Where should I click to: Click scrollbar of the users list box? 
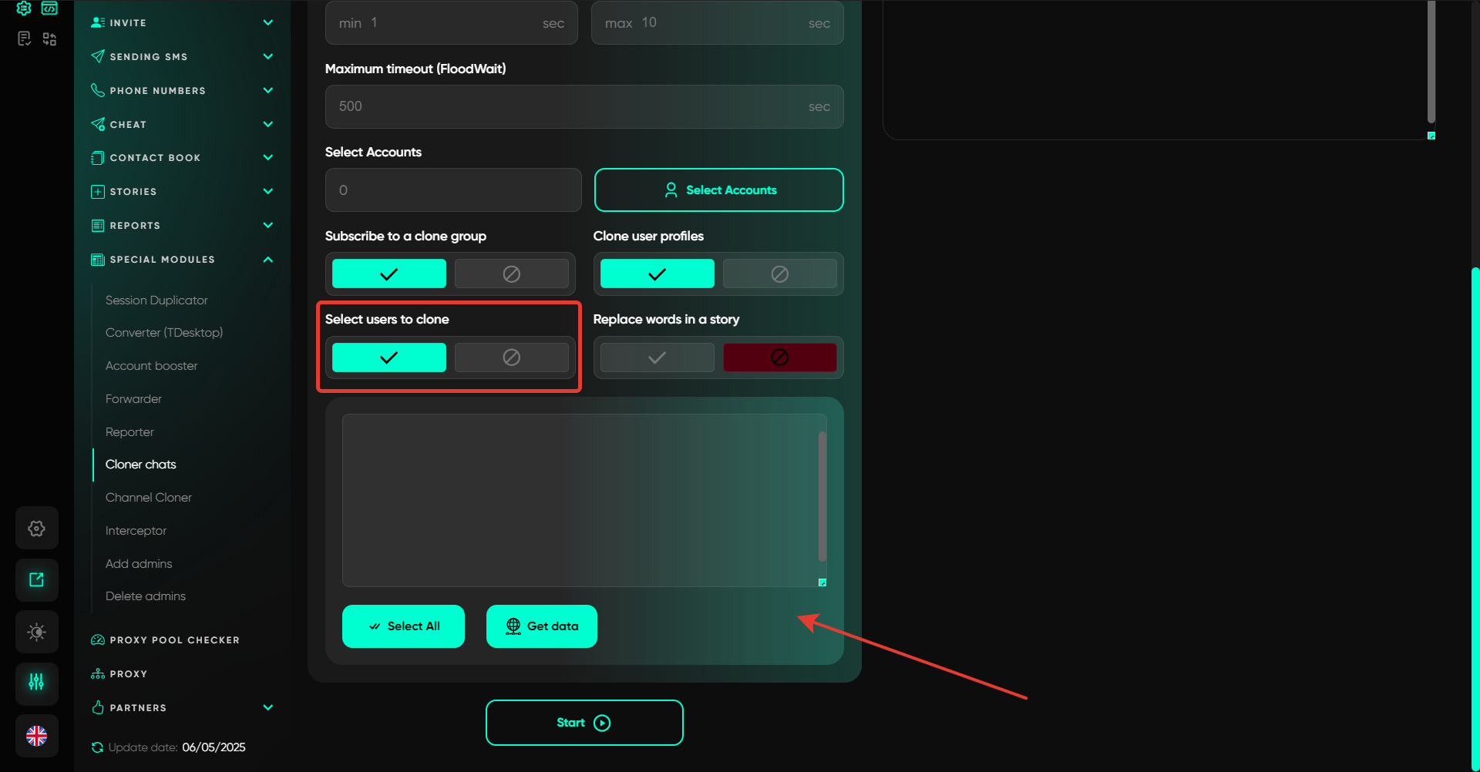[822, 497]
